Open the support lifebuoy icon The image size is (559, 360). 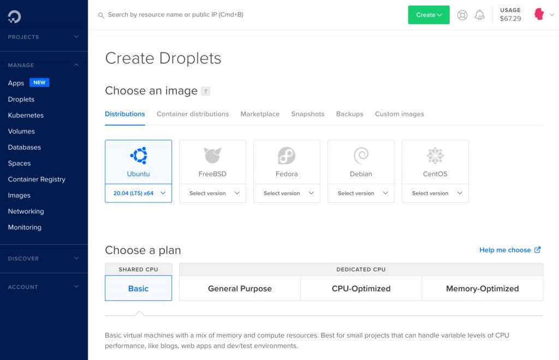tap(462, 15)
